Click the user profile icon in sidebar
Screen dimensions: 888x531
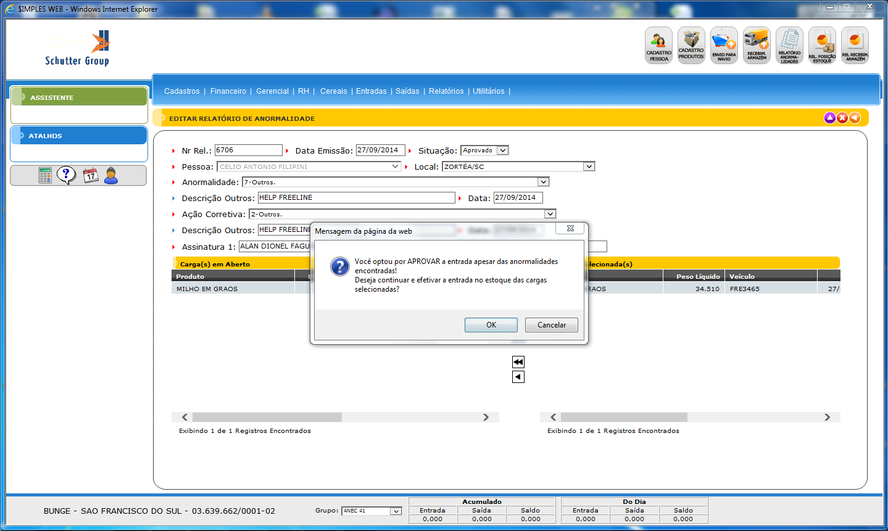pyautogui.click(x=111, y=176)
